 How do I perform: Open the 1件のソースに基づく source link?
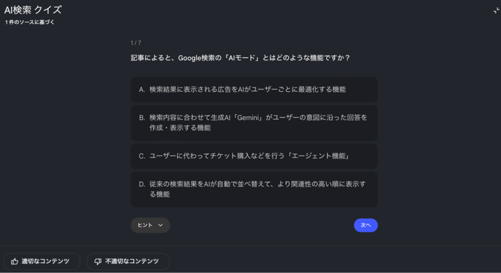click(30, 22)
